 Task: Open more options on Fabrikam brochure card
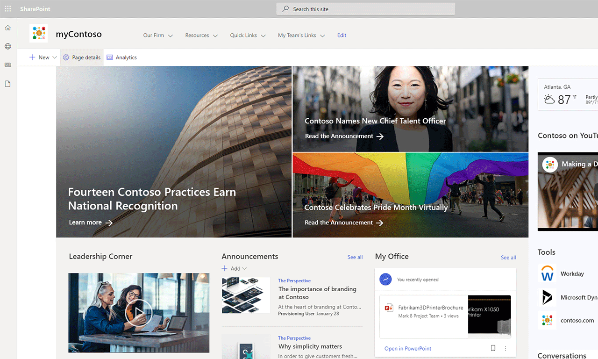(505, 348)
